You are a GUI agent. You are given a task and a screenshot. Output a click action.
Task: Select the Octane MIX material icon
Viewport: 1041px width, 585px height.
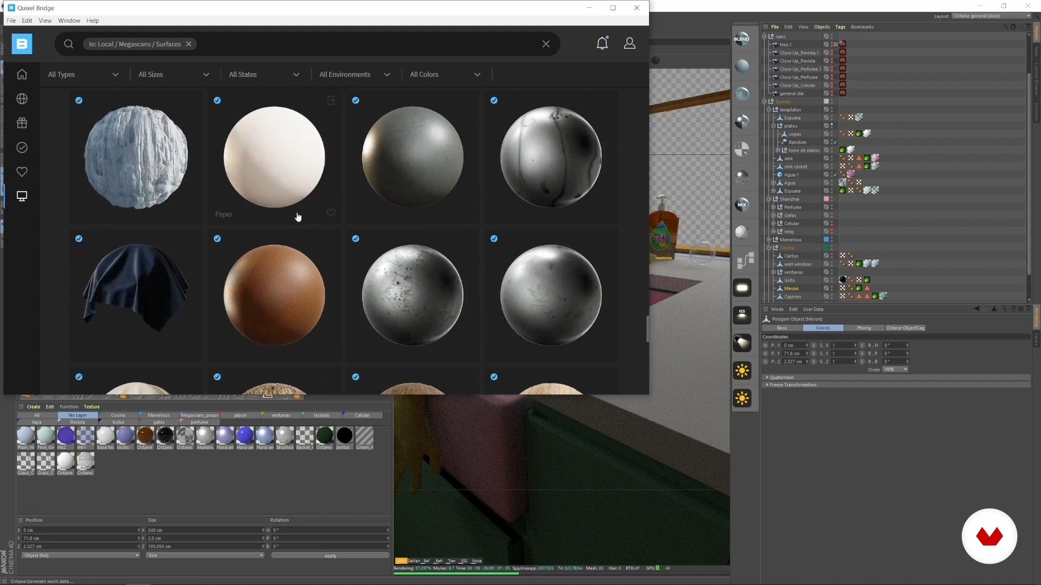[742, 204]
